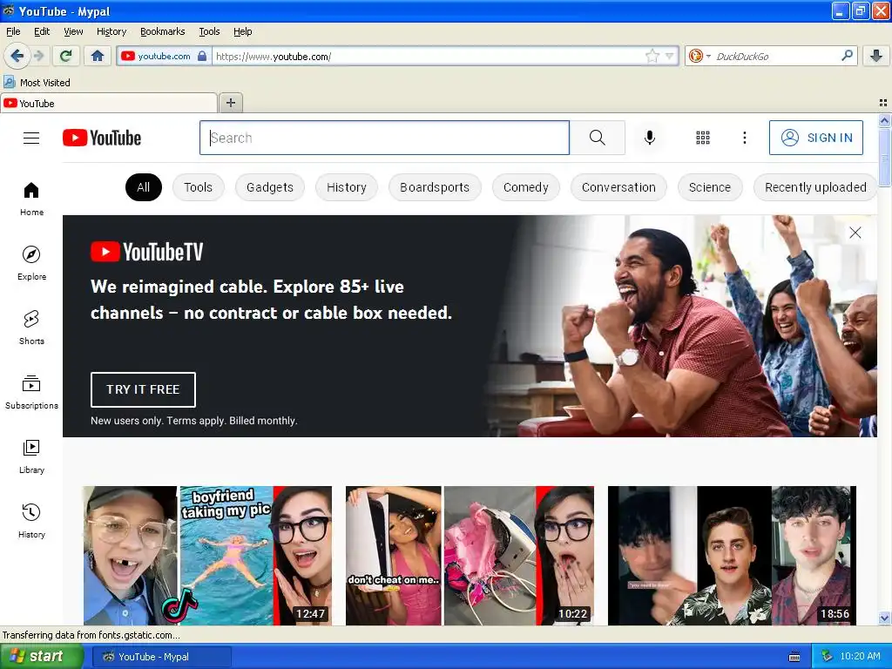The height and width of the screenshot is (669, 892).
Task: Open the File menu
Action: click(x=13, y=31)
